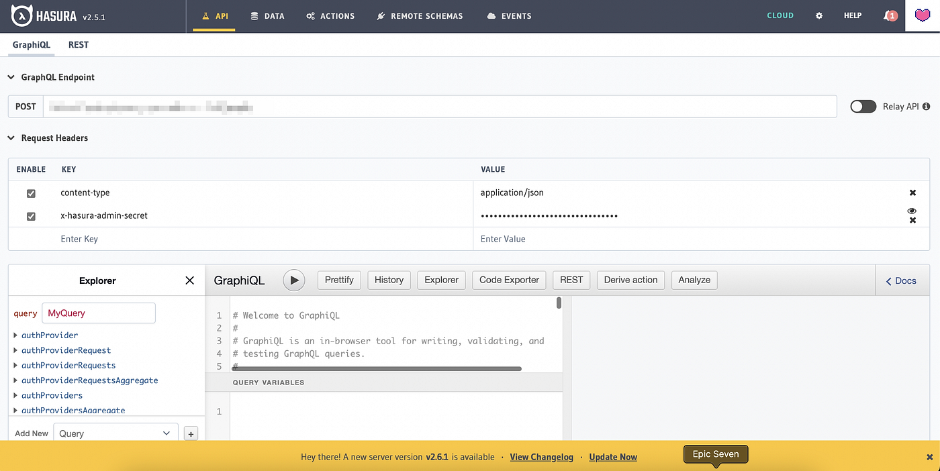Open settings gear icon

819,15
